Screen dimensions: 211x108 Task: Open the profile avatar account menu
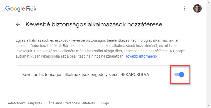click(x=197, y=8)
